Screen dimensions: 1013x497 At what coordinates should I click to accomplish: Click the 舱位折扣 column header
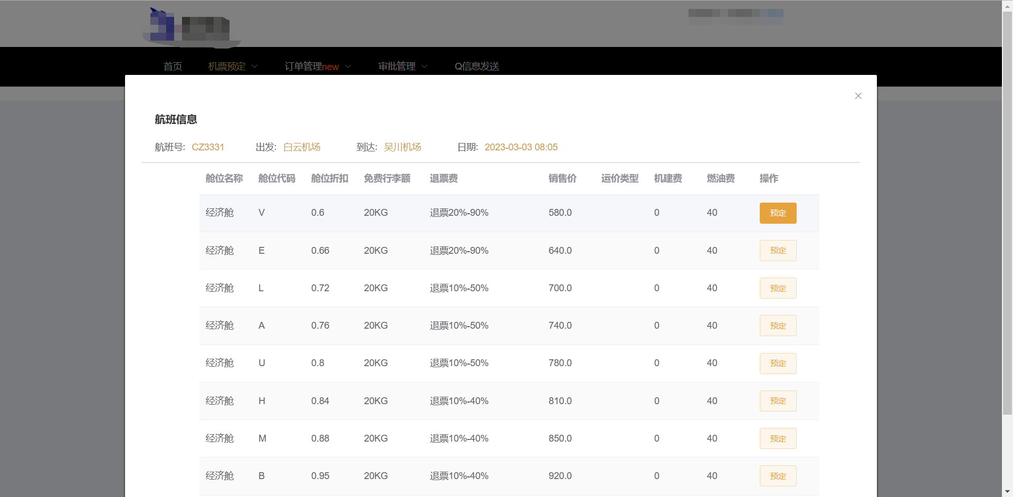pos(330,178)
